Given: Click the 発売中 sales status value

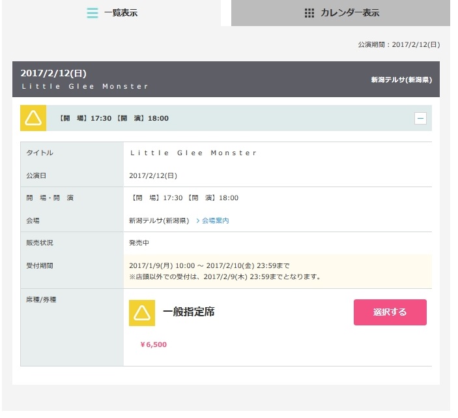Looking at the screenshot, I should 139,243.
